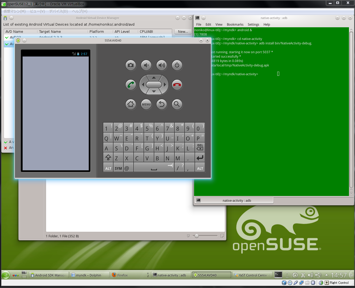355x288 pixels.
Task: Click the 1 key on emulator keyboard
Action: click(108, 128)
